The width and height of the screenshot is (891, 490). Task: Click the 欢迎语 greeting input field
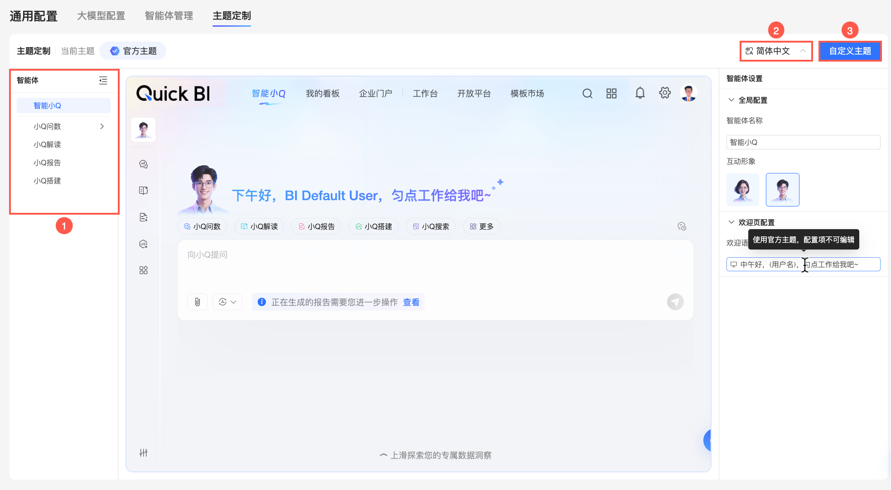point(803,264)
